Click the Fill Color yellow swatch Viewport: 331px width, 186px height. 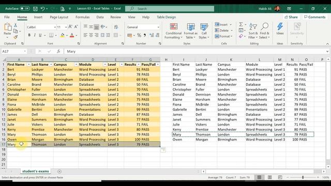tap(63, 35)
